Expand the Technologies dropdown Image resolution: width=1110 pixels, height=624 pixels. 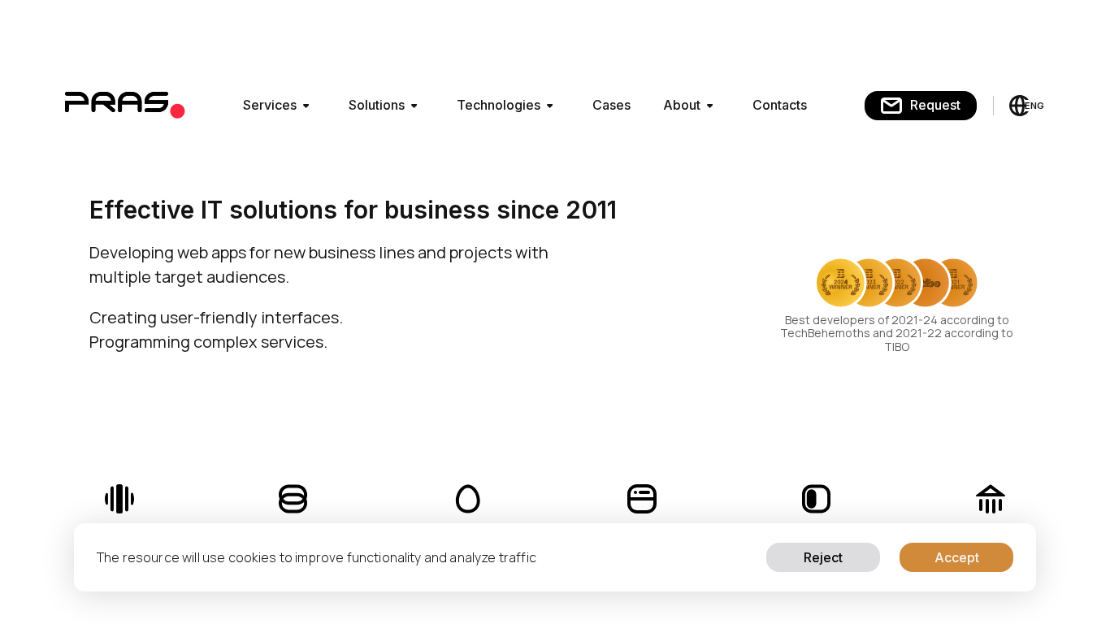(x=505, y=106)
